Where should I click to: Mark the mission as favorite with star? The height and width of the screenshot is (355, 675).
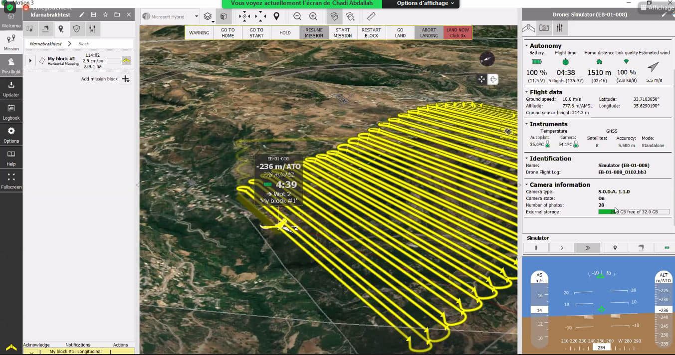pos(105,15)
